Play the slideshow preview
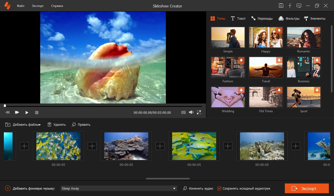Viewport: 334px width, 196px height. click(27, 112)
